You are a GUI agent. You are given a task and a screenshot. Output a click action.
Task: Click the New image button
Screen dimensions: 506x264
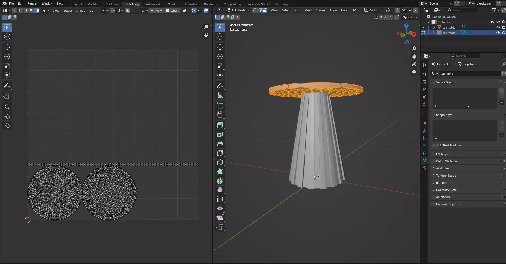[156, 11]
